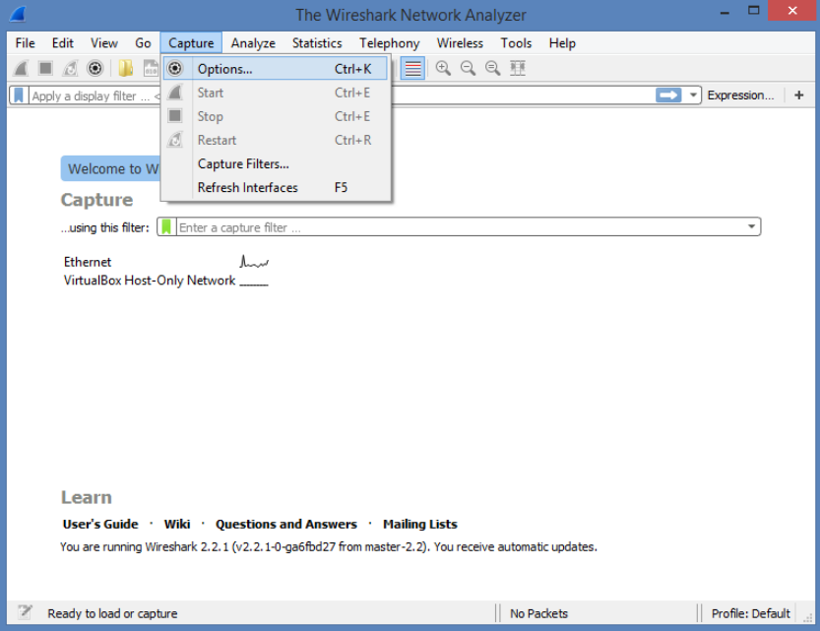The image size is (820, 631).
Task: Click the stop capture square toolbar icon
Action: 45,69
